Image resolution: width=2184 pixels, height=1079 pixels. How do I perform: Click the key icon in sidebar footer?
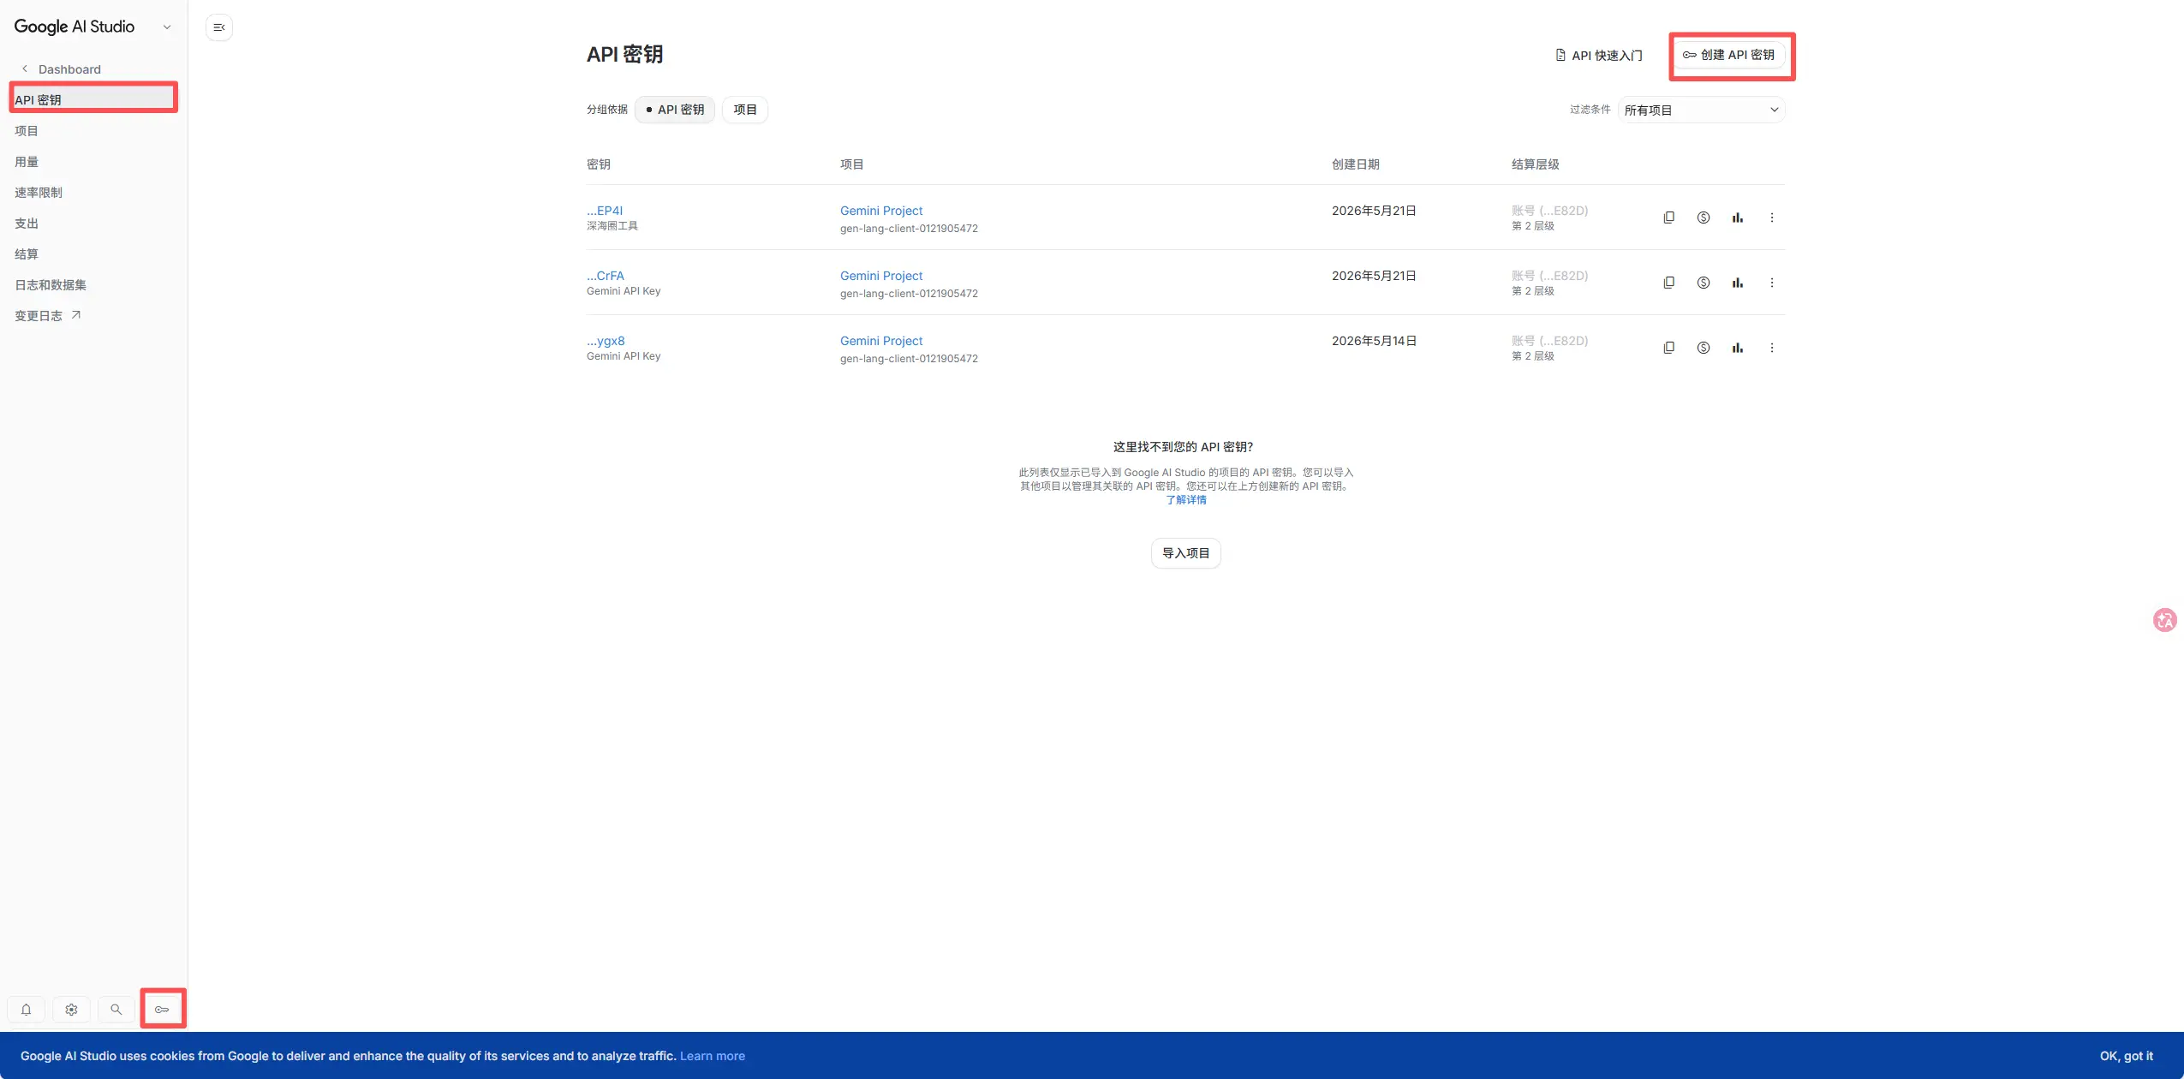coord(162,1010)
